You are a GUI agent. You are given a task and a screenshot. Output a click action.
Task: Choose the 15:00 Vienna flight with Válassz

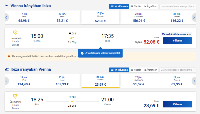[x=177, y=41]
